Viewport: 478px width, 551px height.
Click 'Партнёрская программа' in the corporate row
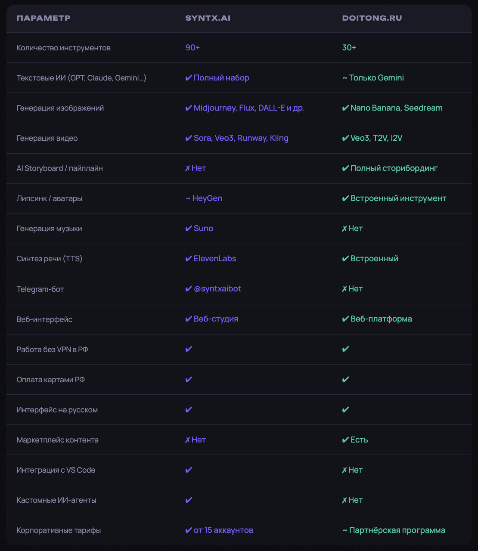point(397,530)
